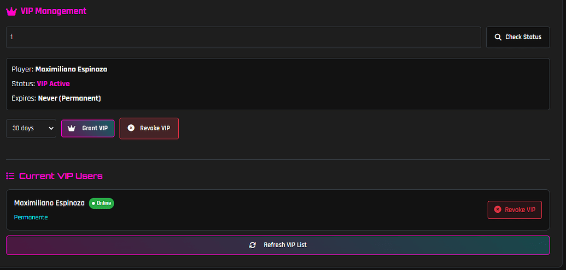Click the magnifier icon in Check Status
Viewport: 566px width, 270px height.
click(498, 37)
